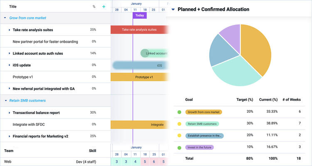Sort by the Title column header
This screenshot has width=312, height=166.
click(12, 7)
